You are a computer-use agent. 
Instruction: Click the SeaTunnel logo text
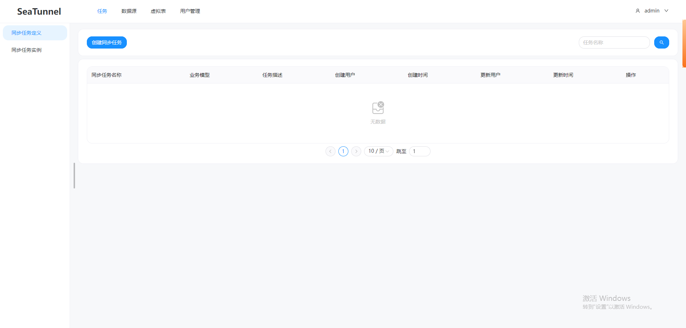point(39,11)
